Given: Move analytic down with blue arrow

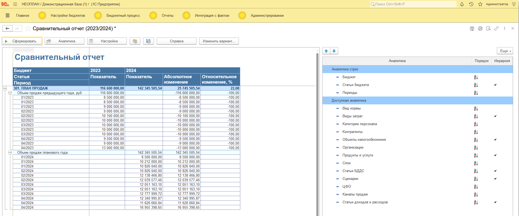Looking at the screenshot, I should 334,51.
